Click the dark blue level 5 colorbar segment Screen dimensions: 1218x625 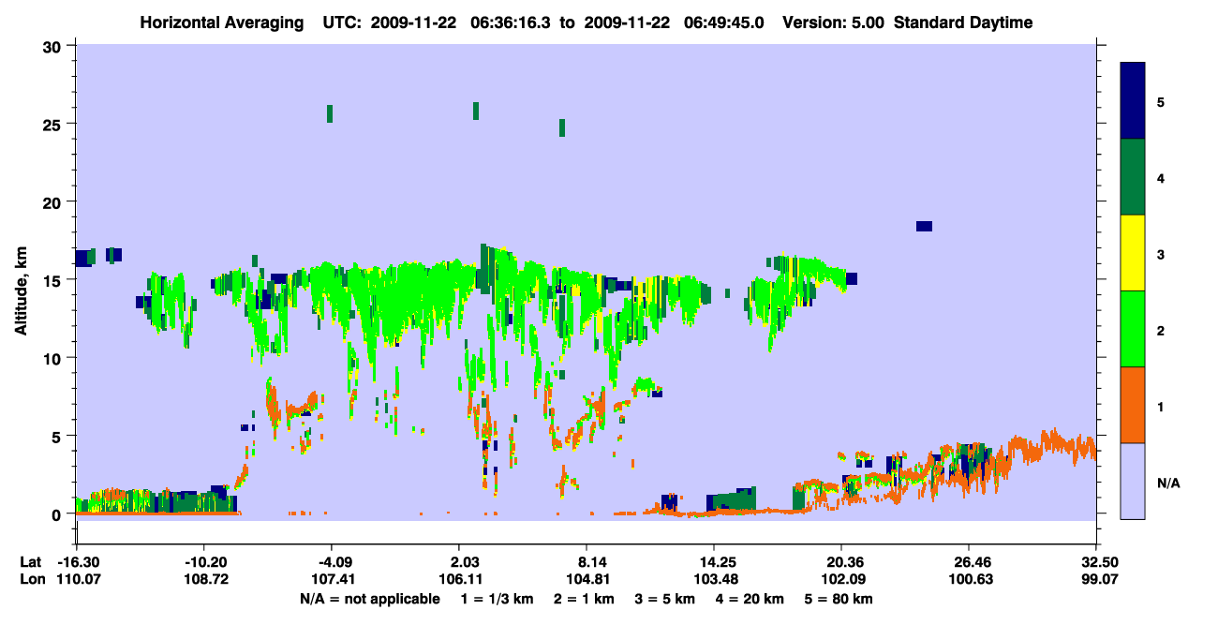click(x=1133, y=100)
